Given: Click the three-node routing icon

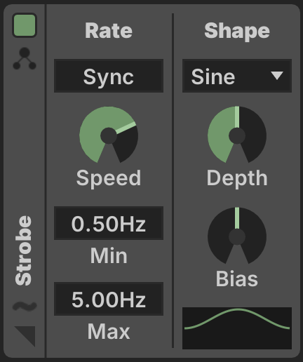Looking at the screenshot, I should pyautogui.click(x=25, y=58).
